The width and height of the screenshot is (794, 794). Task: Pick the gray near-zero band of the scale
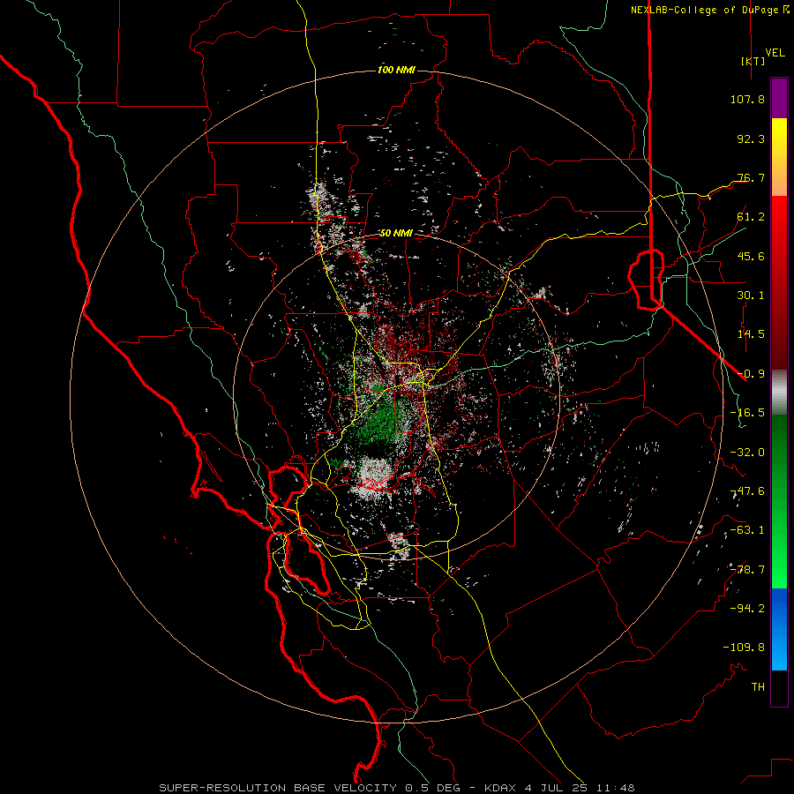pos(779,392)
